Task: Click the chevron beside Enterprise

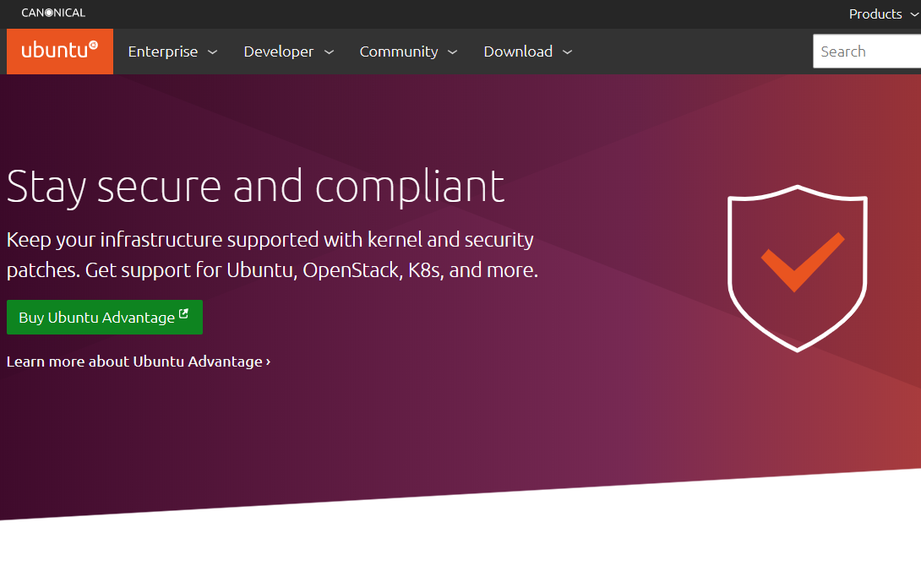Action: [x=213, y=52]
